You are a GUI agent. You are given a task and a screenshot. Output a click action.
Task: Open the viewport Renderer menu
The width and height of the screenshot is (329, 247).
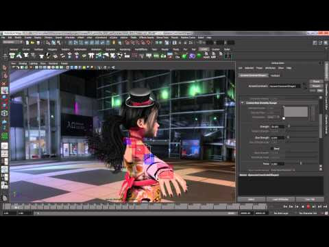(x=53, y=63)
